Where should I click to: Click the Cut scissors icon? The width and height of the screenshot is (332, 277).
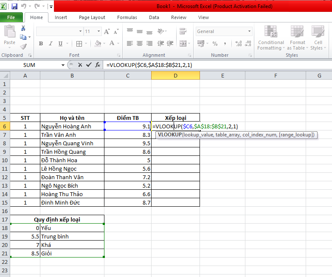pos(23,28)
